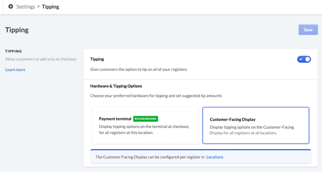Click the green RECOMMENDED badge

pyautogui.click(x=145, y=119)
